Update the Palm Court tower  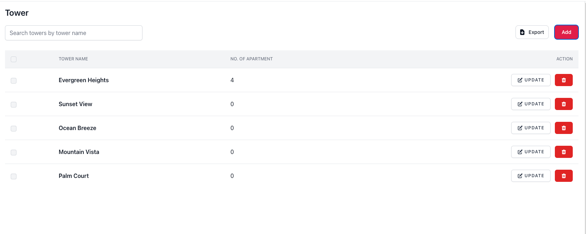(x=531, y=176)
